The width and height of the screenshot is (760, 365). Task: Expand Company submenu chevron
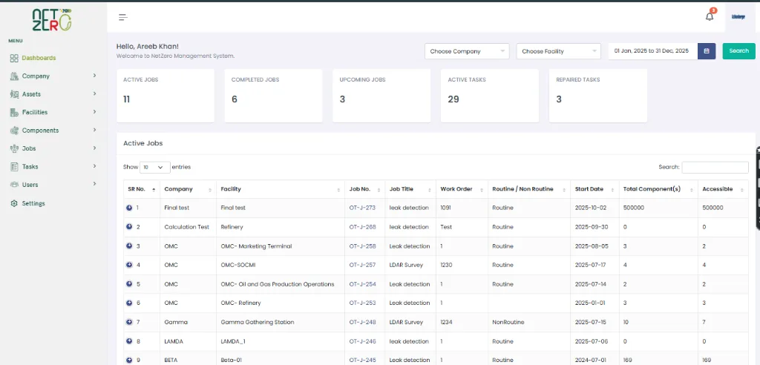(94, 76)
